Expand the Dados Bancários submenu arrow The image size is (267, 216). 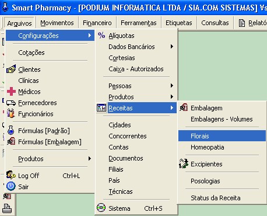pyautogui.click(x=172, y=47)
